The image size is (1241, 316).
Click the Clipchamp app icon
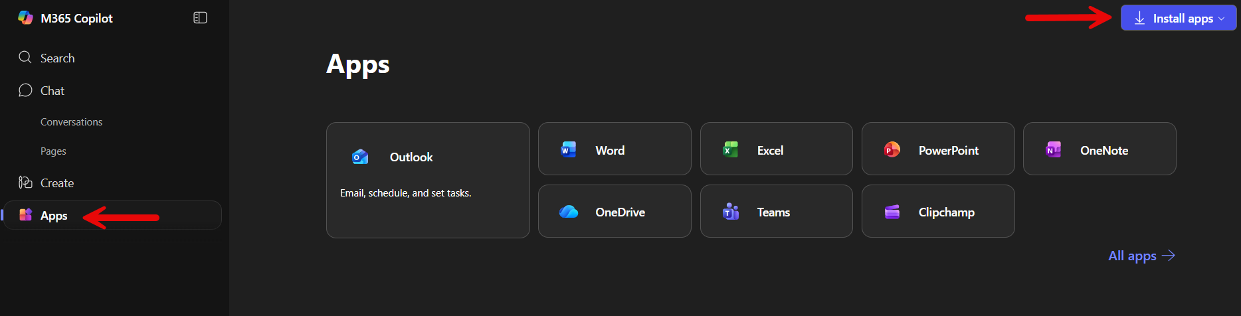point(892,212)
